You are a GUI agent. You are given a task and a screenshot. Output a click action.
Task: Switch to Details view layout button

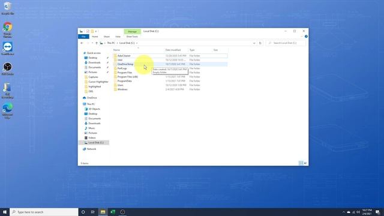pos(301,163)
